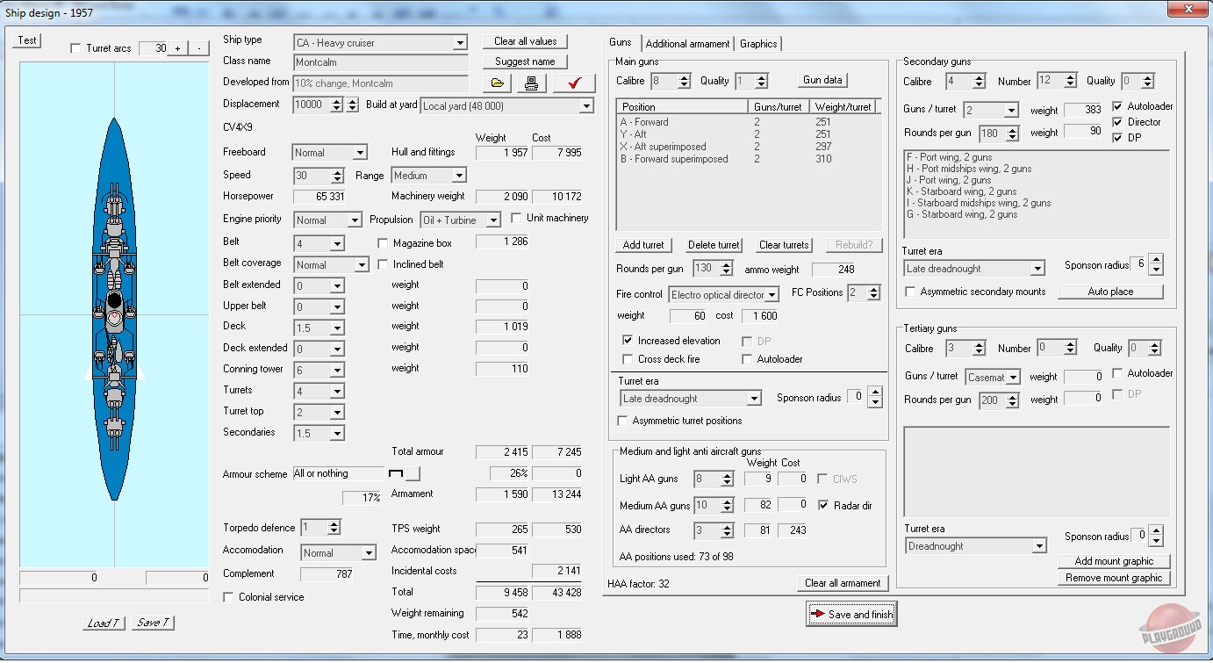Click the open folder icon button
Screen dimensions: 1213x663
click(x=498, y=83)
